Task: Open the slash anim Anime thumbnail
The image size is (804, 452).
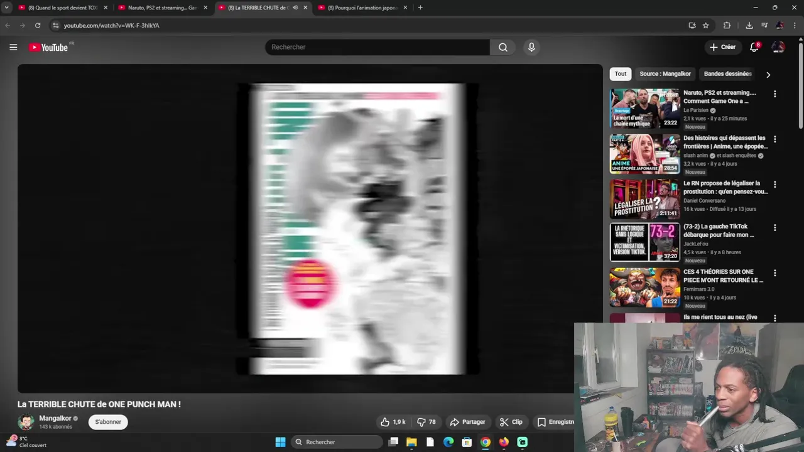Action: coord(644,153)
